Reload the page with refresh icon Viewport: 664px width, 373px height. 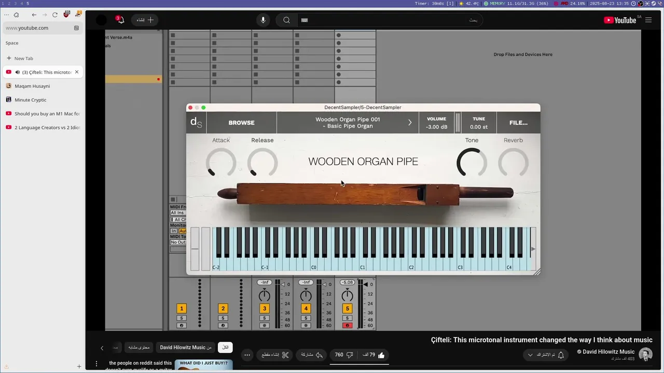[x=55, y=15]
